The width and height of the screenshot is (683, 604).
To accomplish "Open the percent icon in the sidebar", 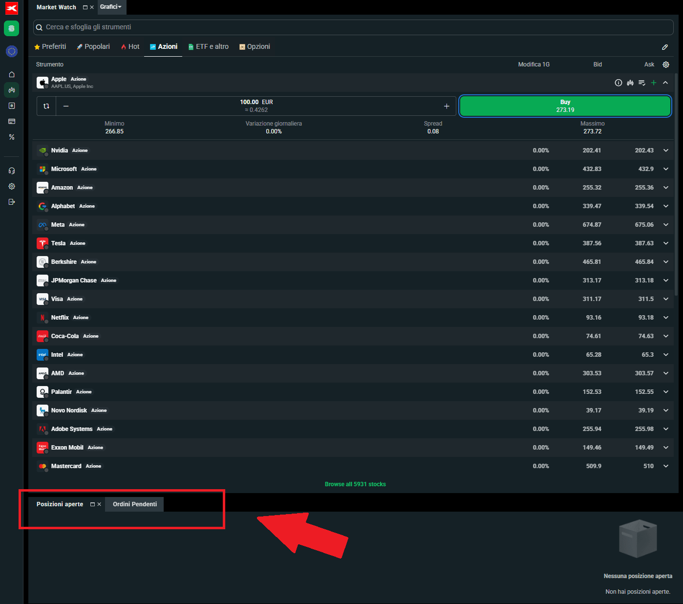I will (x=12, y=137).
